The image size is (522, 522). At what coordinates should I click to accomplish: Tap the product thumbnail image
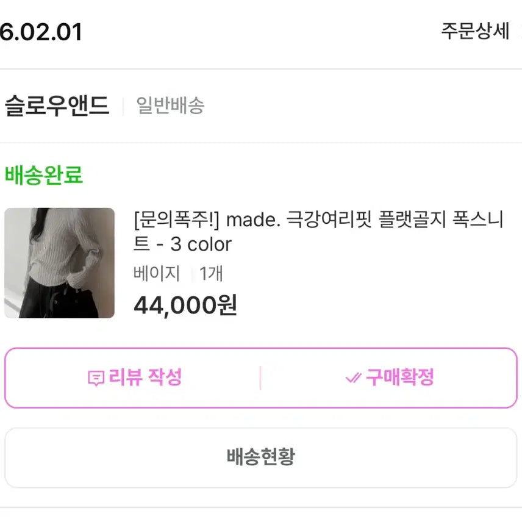59,262
